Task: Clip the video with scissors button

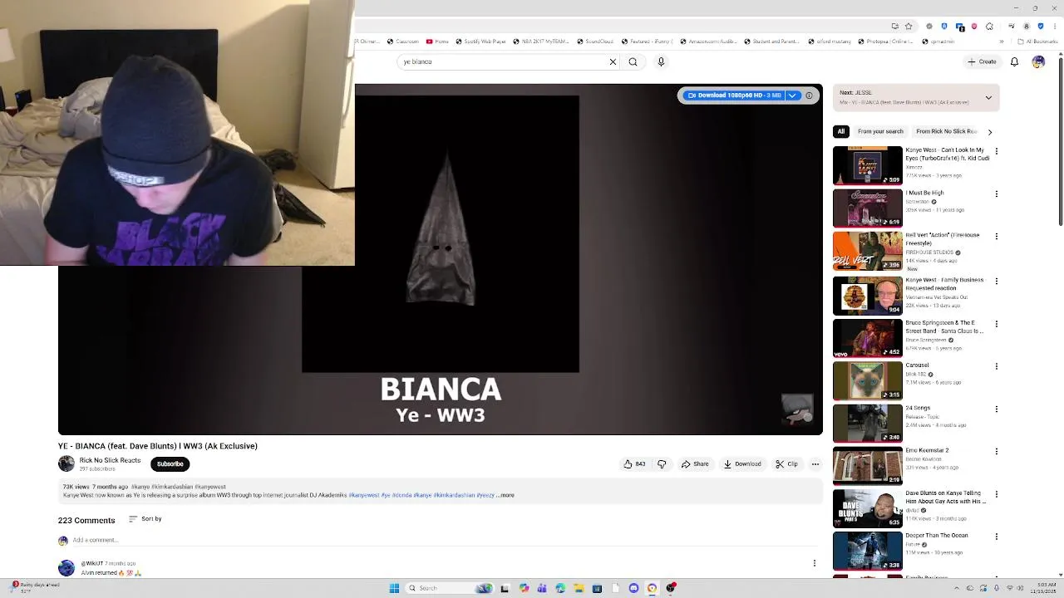Action: click(786, 464)
